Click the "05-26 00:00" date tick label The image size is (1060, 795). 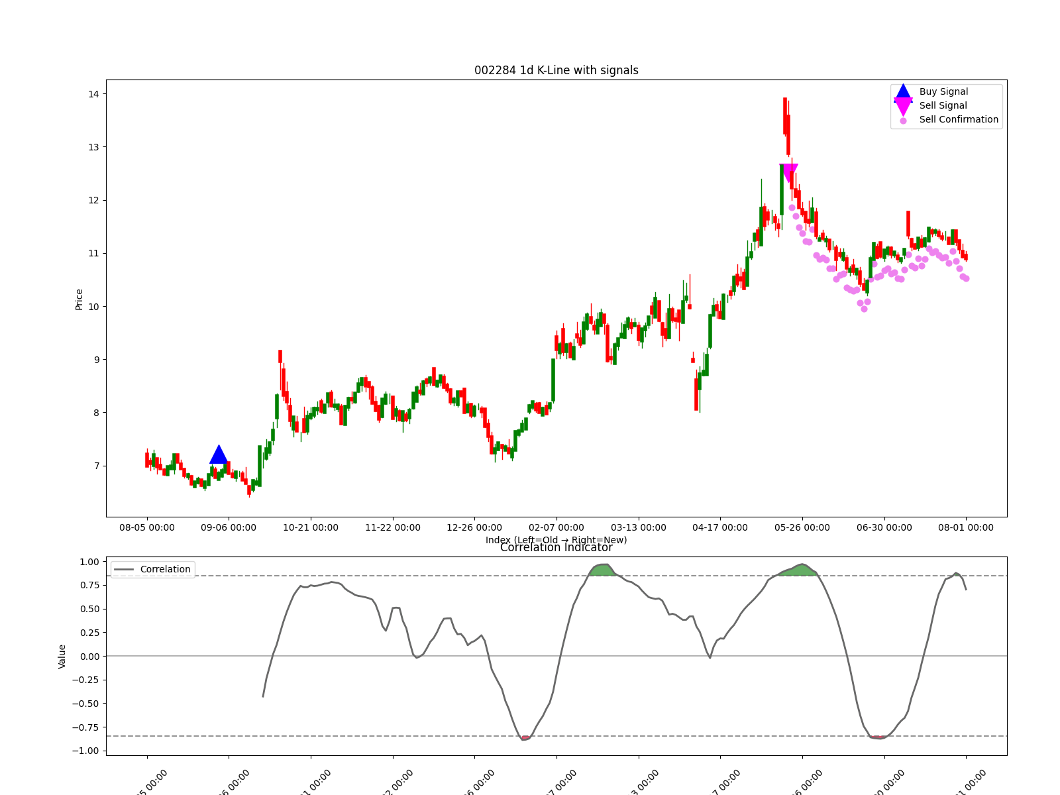[802, 527]
